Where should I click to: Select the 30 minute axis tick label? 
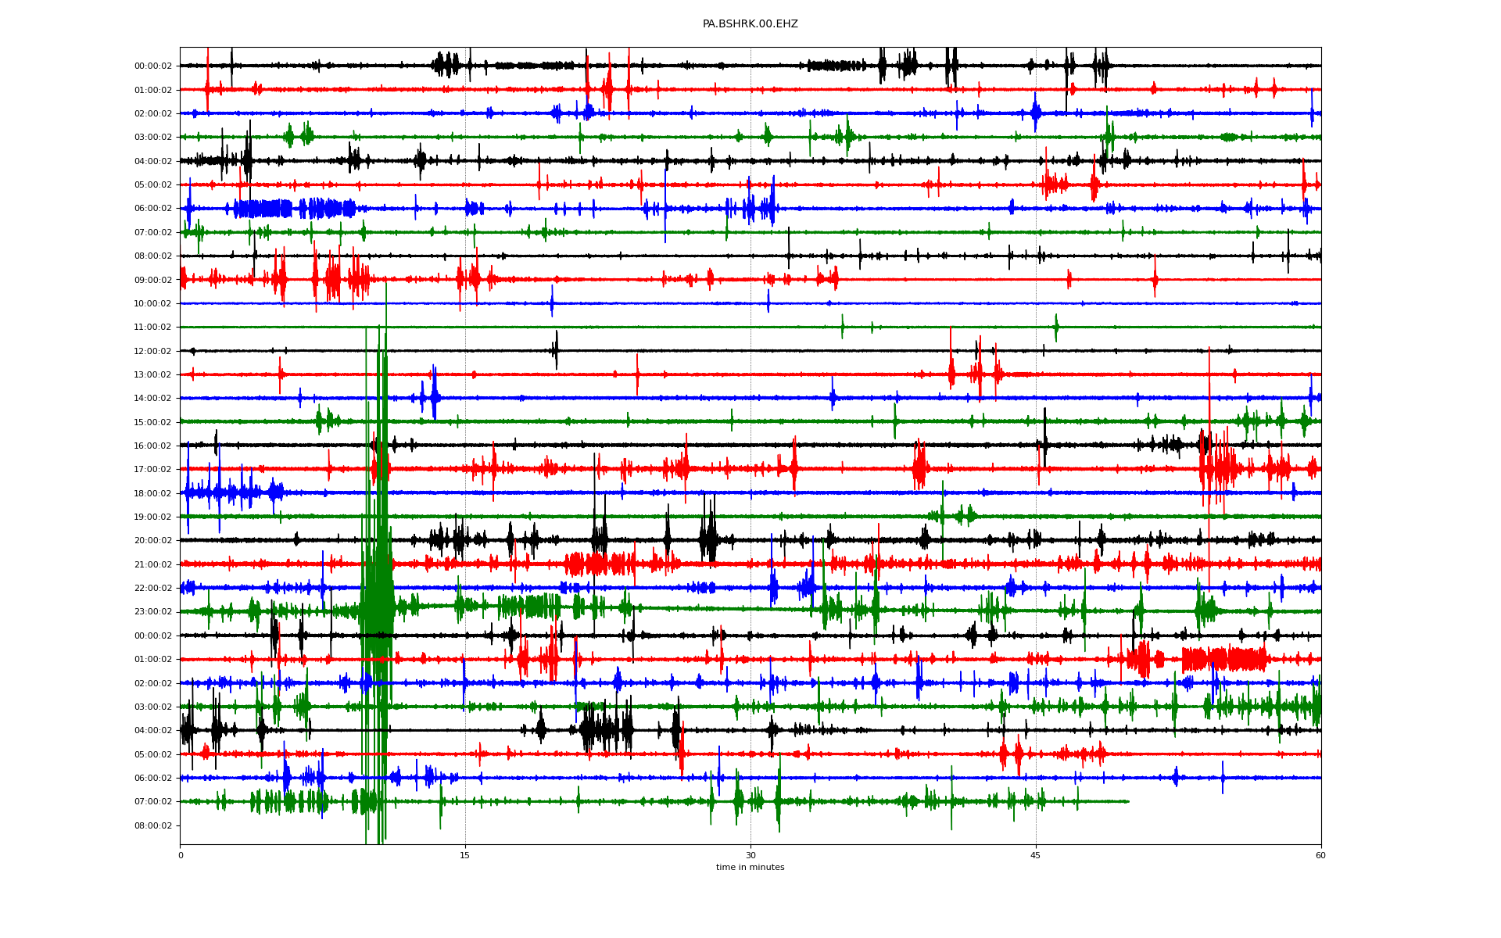point(750,855)
